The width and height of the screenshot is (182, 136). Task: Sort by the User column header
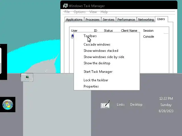[74, 31]
